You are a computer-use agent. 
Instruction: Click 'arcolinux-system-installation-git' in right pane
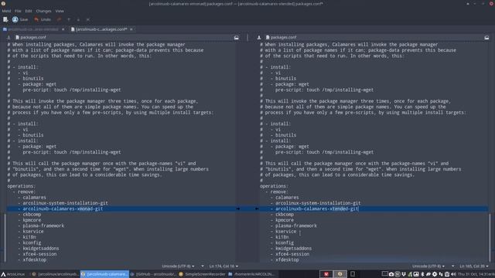pyautogui.click(x=318, y=203)
